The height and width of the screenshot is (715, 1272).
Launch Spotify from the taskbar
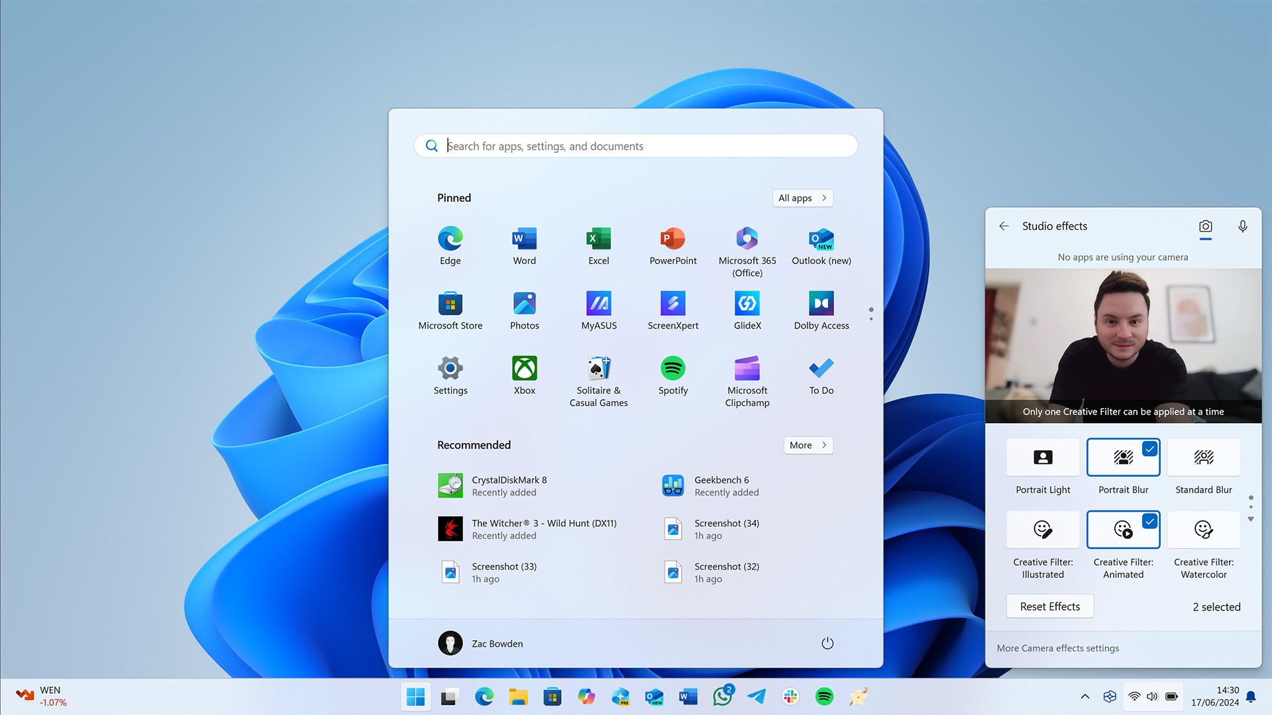pyautogui.click(x=824, y=696)
